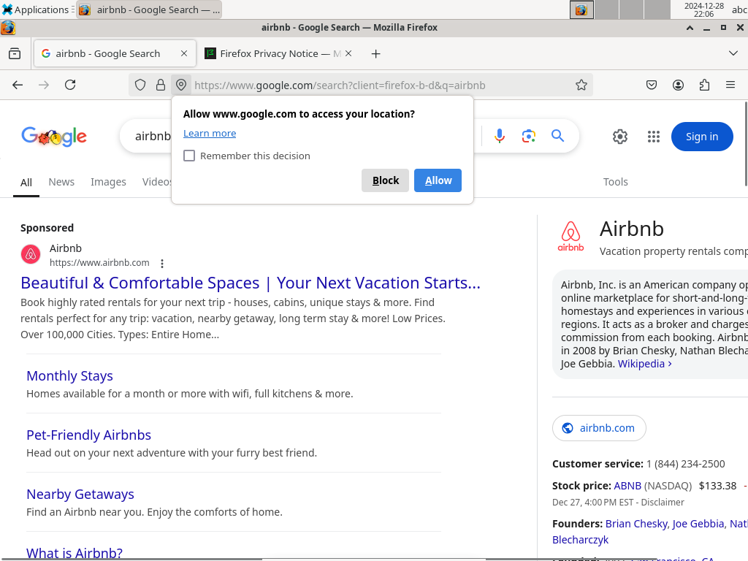Screen dimensions: 748x561
Task: Open the Google apps grid
Action: pos(654,137)
